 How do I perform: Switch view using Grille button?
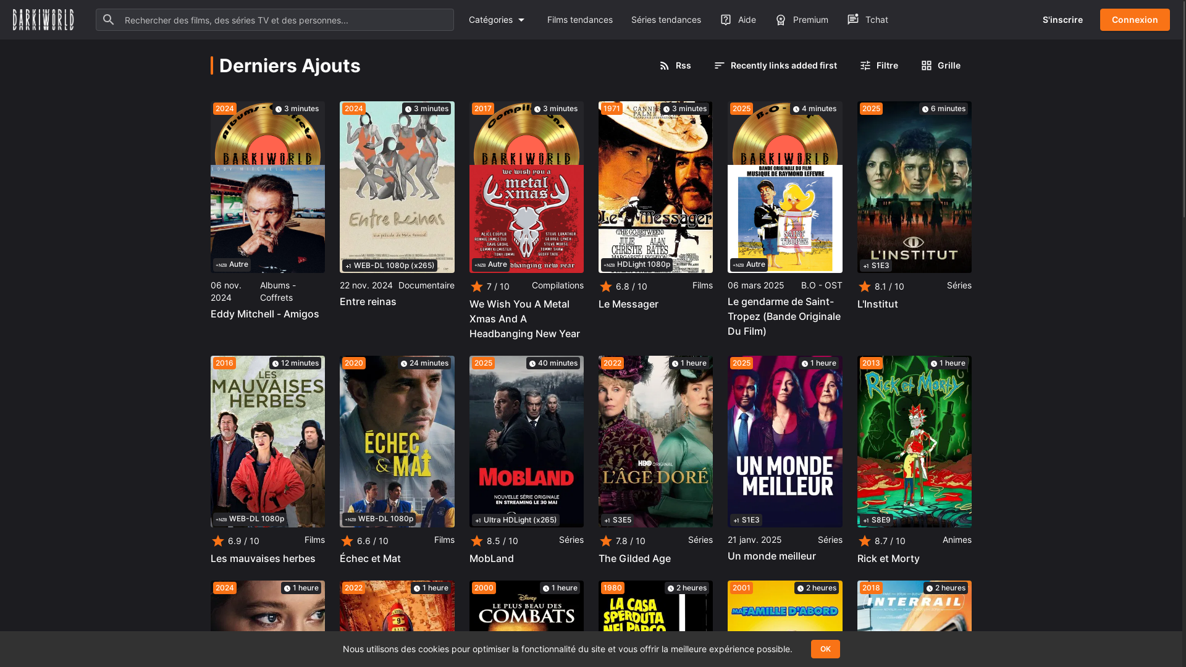click(941, 65)
